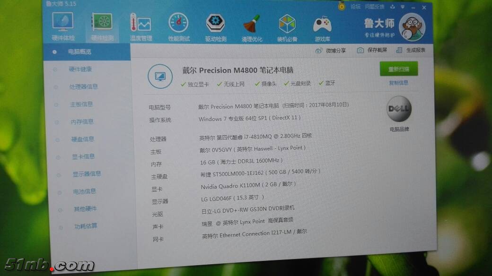Select 内存信息 in sidebar
Screen dimensions: 492x276
pos(82,121)
